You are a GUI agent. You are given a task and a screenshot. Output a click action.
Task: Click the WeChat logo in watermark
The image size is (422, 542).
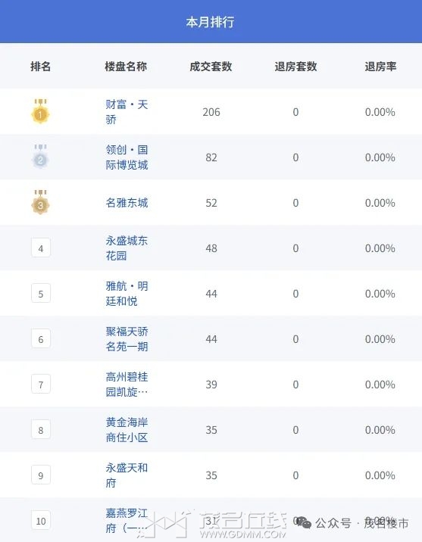[304, 522]
